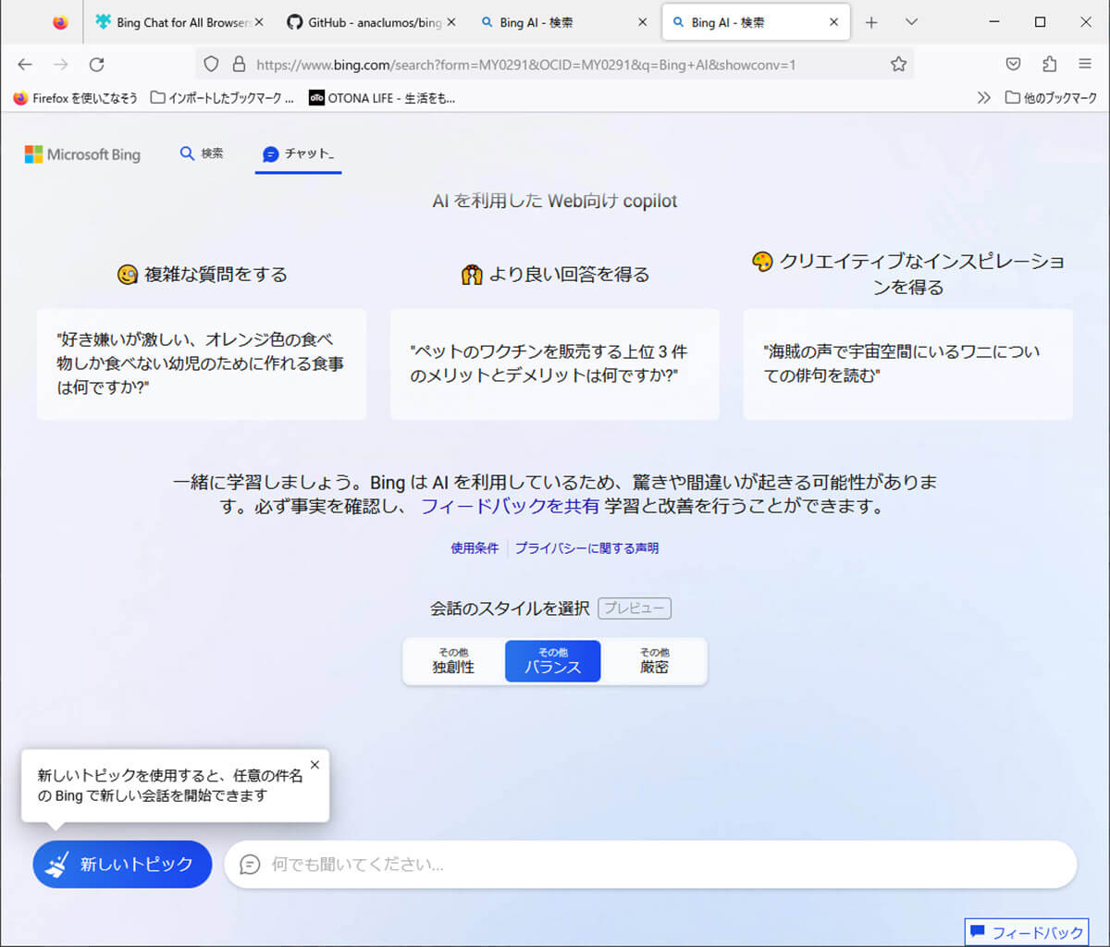Close the Bing Chat for All Browsers tab
The image size is (1110, 947).
tap(259, 22)
